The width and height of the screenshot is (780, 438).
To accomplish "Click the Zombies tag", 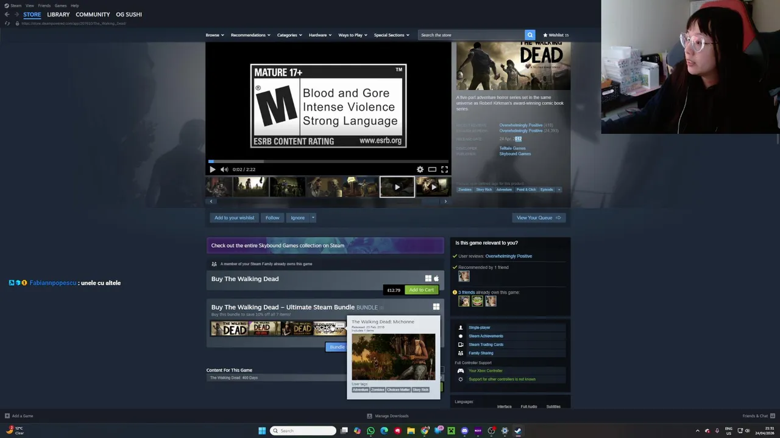I will pos(465,189).
